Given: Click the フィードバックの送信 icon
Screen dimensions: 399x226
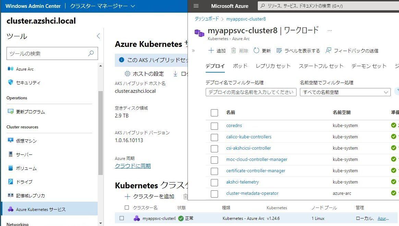Looking at the screenshot, I should [x=328, y=50].
